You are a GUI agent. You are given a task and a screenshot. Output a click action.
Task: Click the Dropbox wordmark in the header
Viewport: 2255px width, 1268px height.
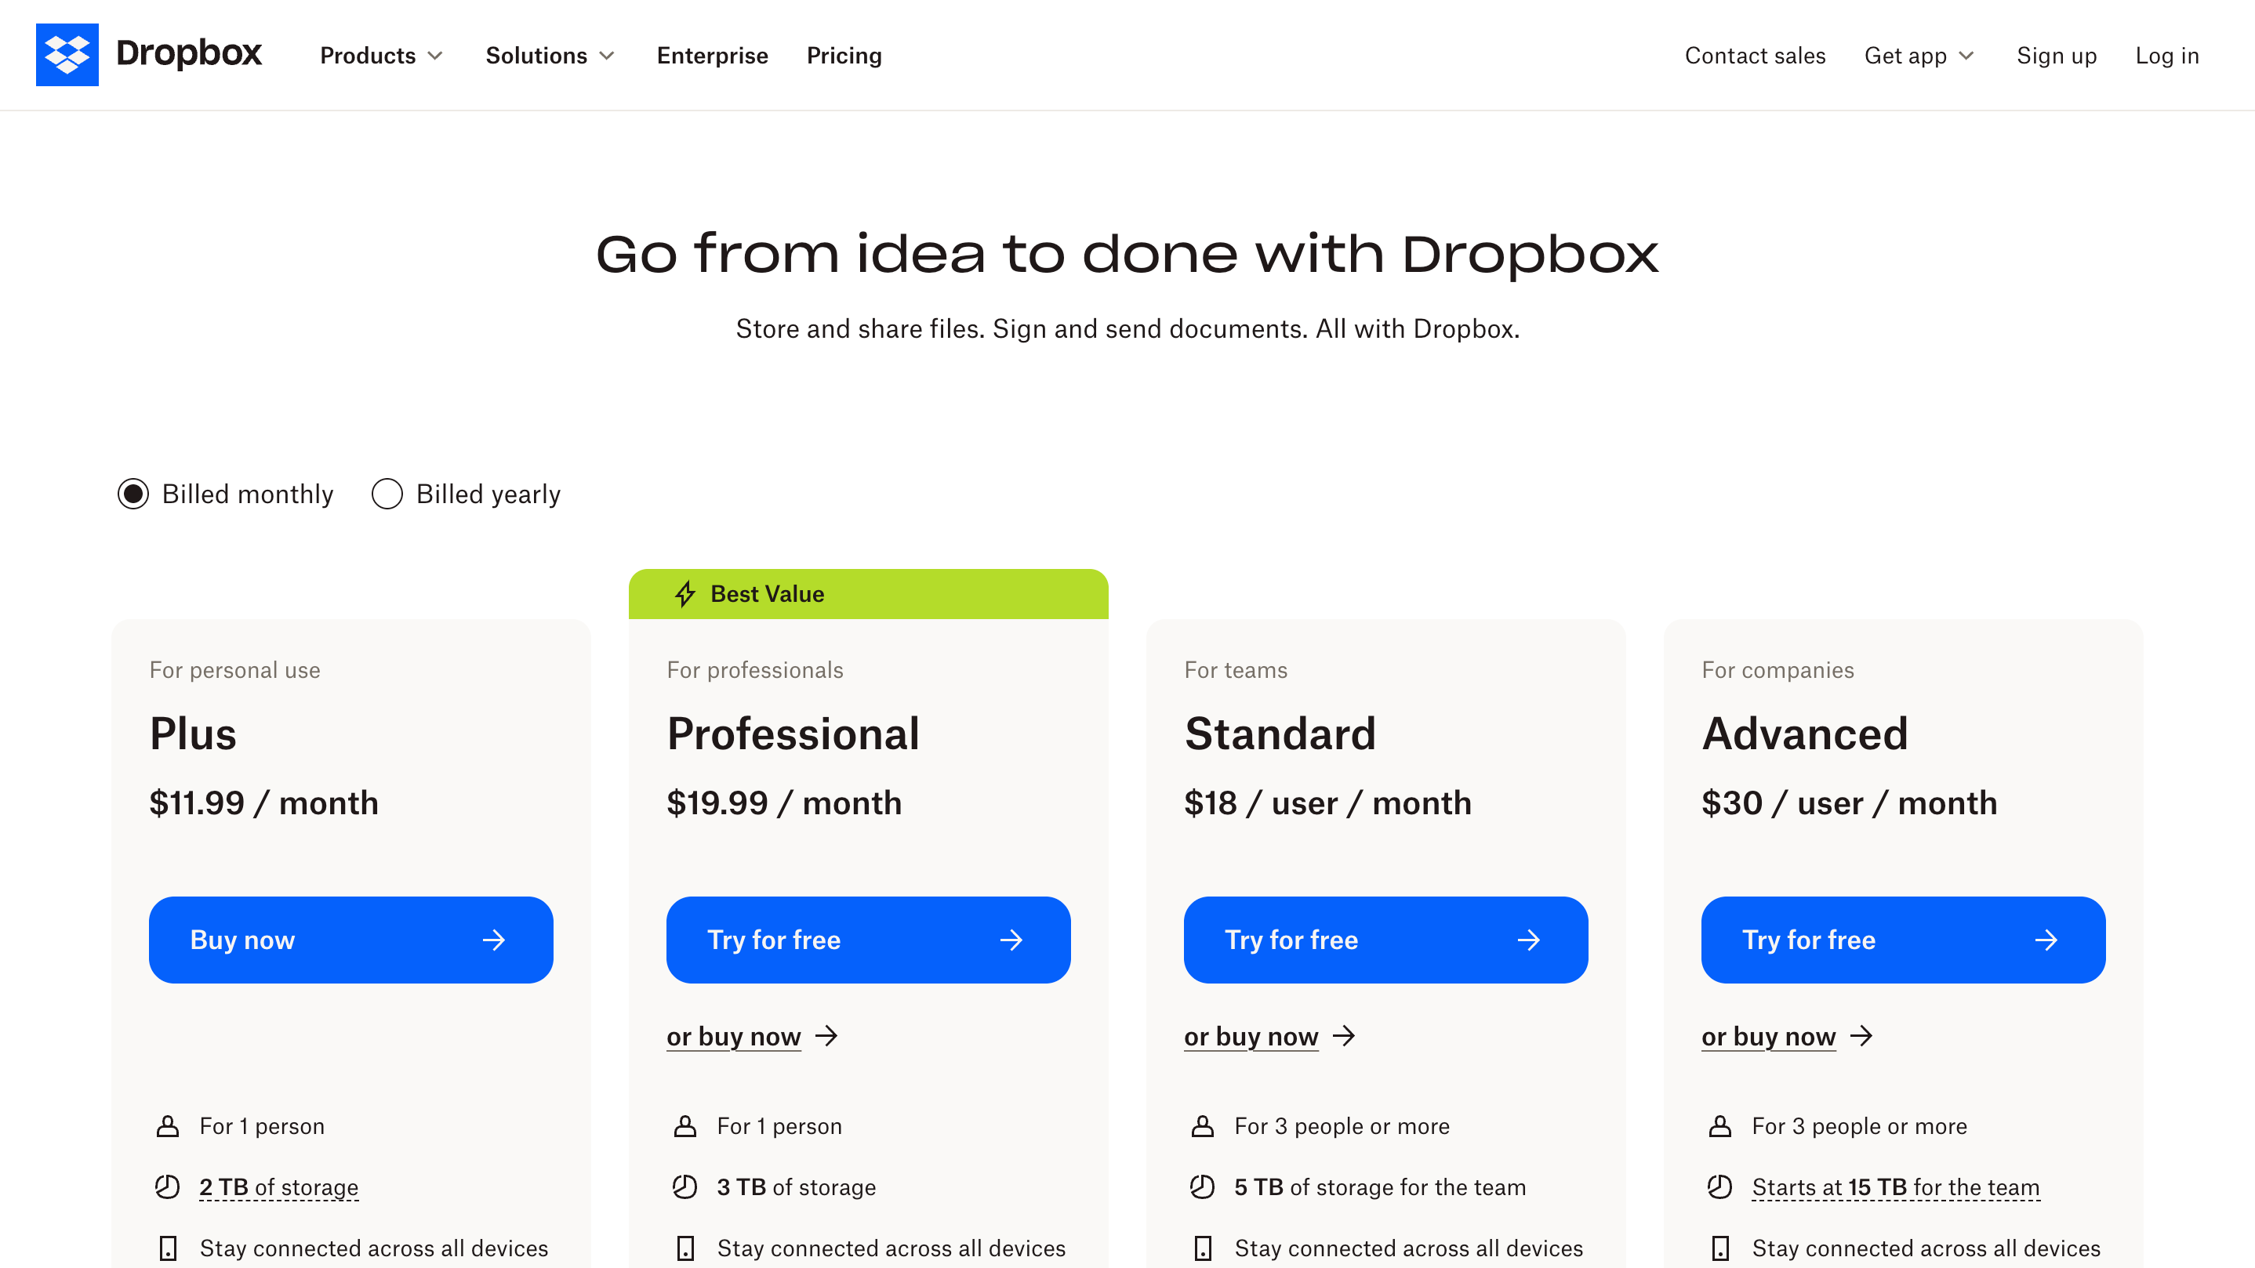[188, 53]
